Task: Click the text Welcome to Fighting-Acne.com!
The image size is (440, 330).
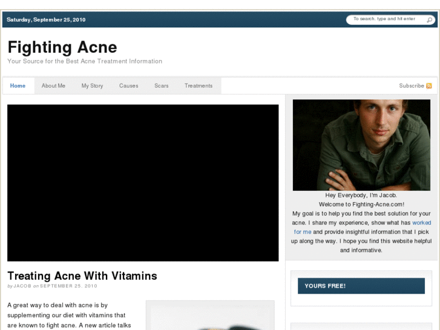Action: coord(361,205)
